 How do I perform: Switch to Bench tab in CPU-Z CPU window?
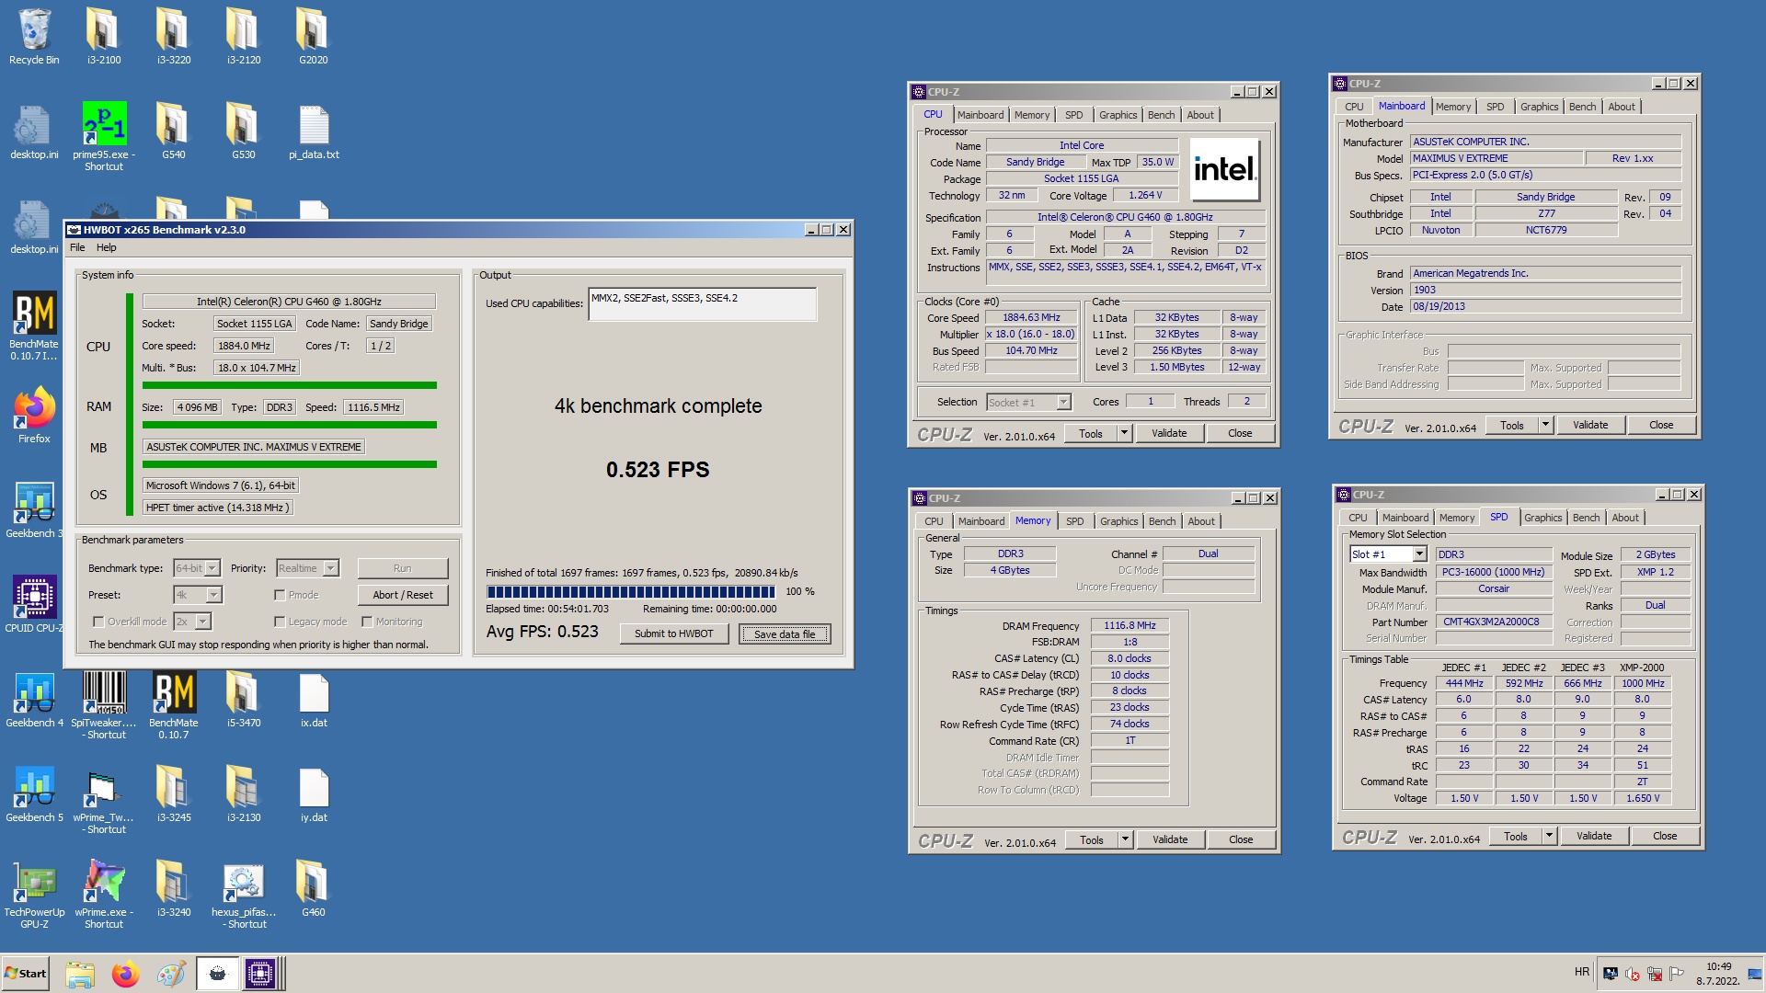point(1161,115)
